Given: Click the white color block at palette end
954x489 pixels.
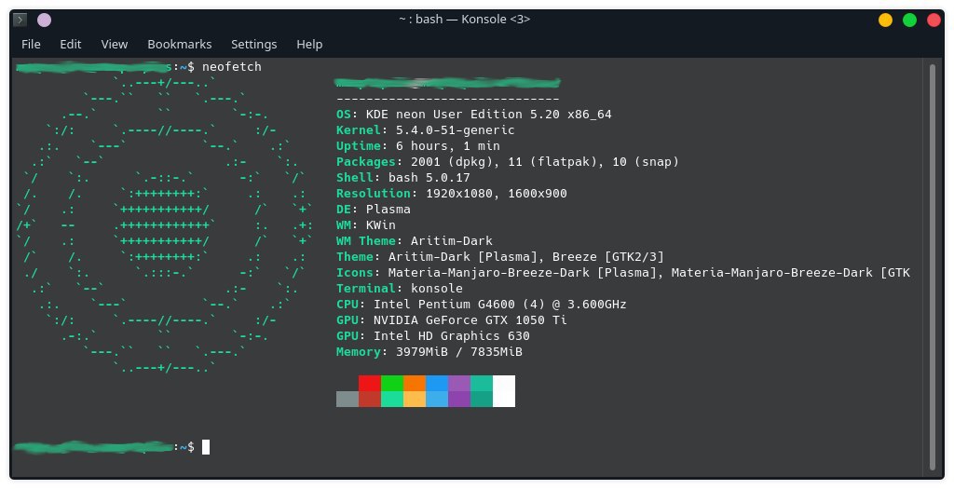Looking at the screenshot, I should (504, 391).
